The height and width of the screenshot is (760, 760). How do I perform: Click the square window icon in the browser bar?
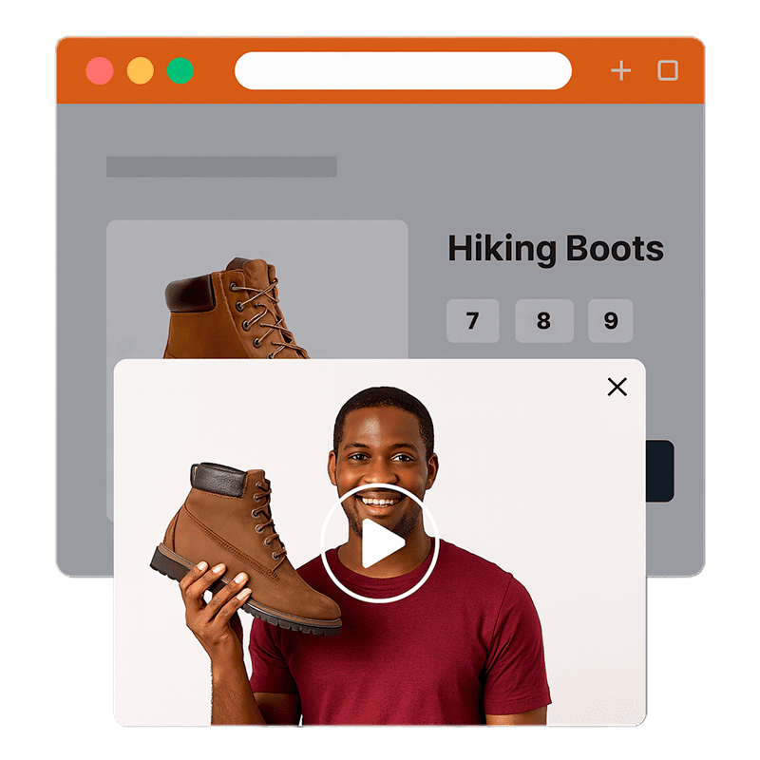(x=668, y=70)
